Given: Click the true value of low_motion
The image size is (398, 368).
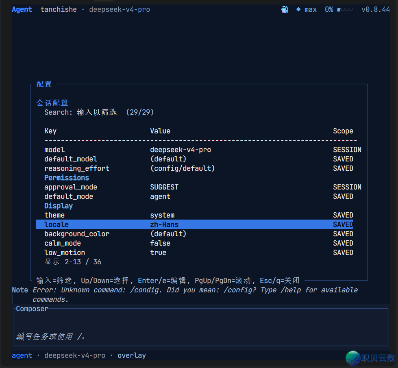Looking at the screenshot, I should point(158,253).
